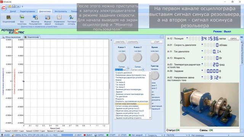Adjust the Триггер level knob
The image size is (244, 137).
click(155, 75)
